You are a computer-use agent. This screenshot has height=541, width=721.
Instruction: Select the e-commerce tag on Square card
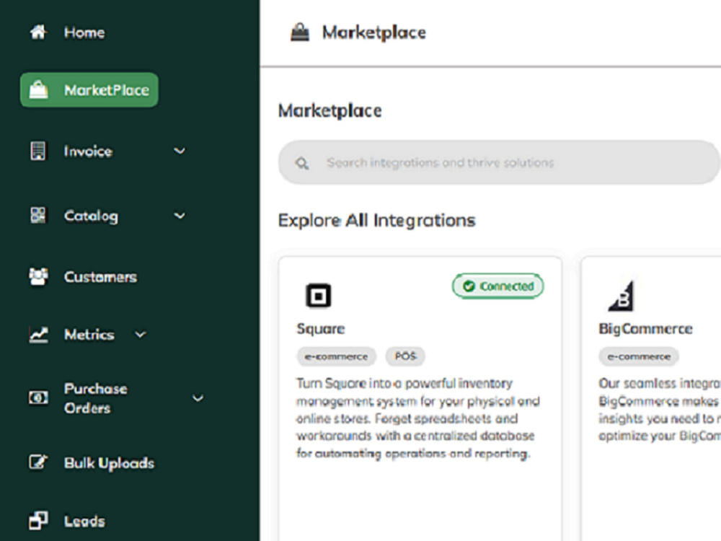[x=336, y=356]
